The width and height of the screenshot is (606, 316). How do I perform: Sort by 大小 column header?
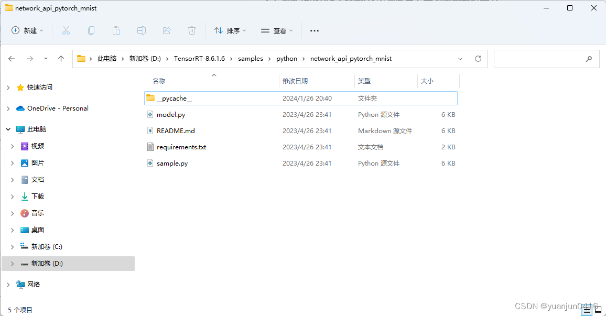pos(427,81)
